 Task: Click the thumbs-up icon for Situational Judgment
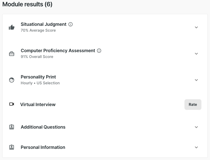[x=12, y=27]
